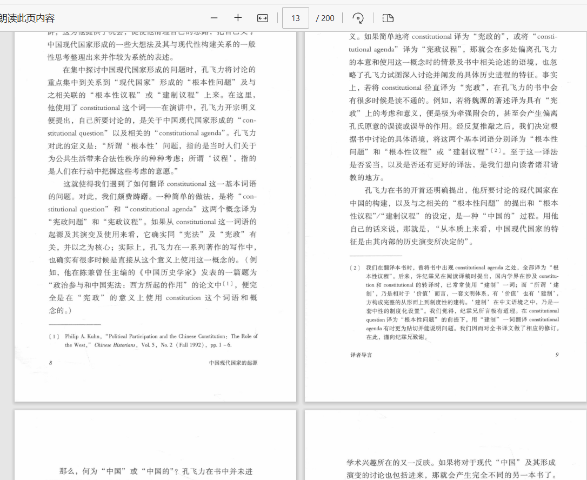Click the fit-to-width icon

(x=263, y=18)
